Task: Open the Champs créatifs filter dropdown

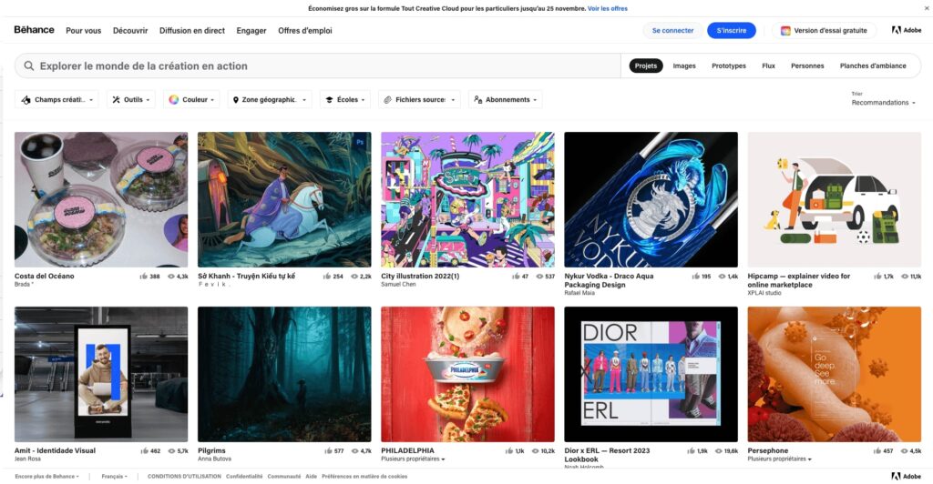Action: pos(56,100)
